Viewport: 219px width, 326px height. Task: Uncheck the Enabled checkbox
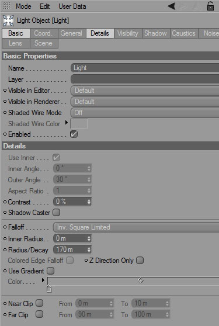(74, 134)
